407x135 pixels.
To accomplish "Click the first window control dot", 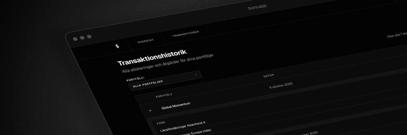I will (75, 39).
